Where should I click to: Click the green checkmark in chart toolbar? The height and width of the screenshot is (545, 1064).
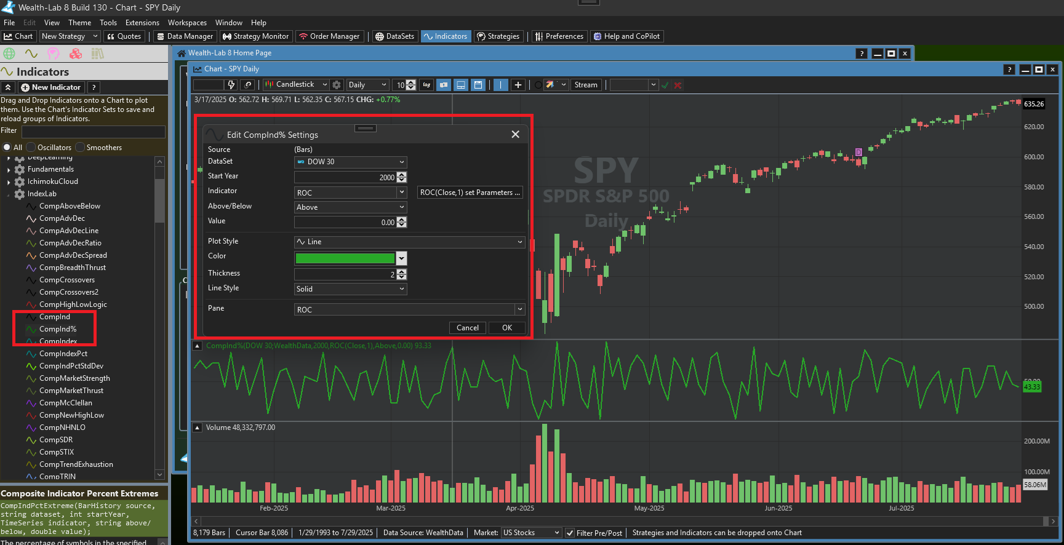click(x=665, y=85)
